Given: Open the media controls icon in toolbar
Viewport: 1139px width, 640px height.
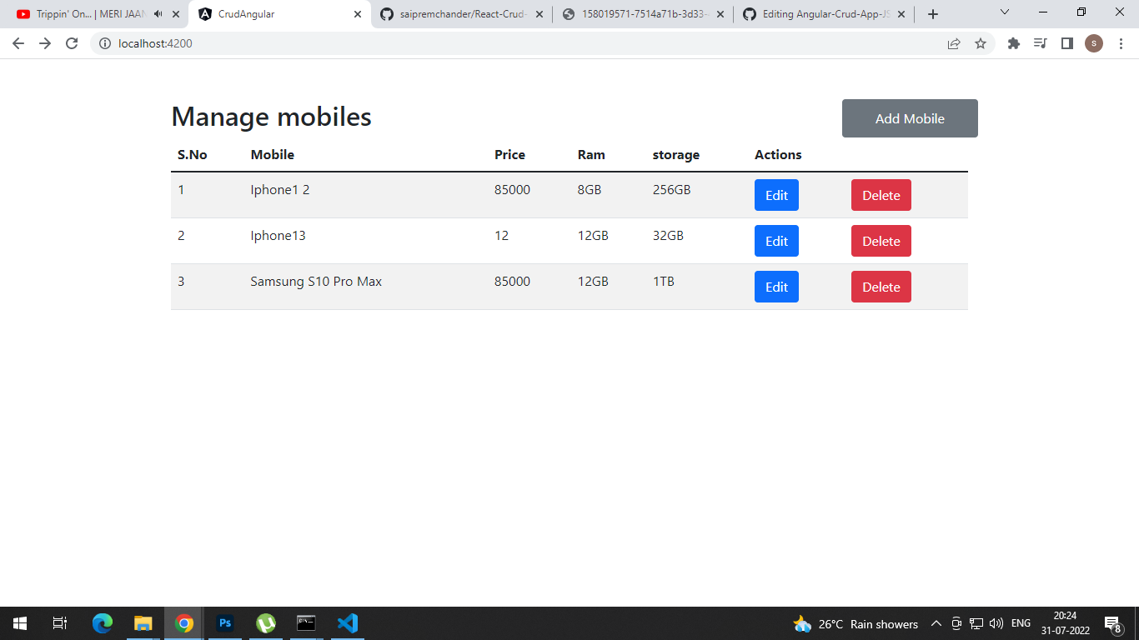Looking at the screenshot, I should pos(1040,43).
